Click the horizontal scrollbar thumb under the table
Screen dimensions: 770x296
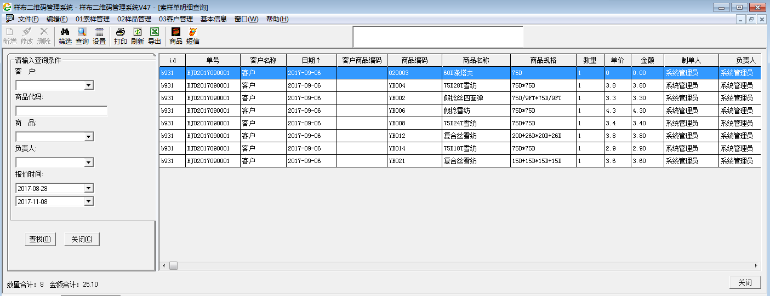[x=173, y=265]
